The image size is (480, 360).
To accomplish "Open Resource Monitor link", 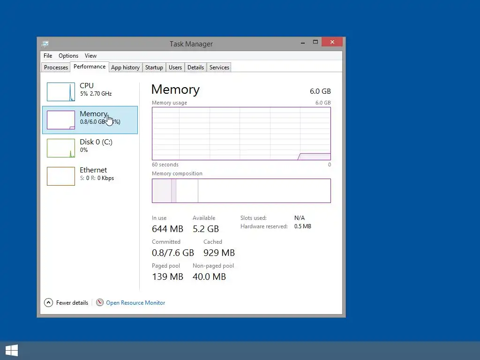I will pos(135,303).
